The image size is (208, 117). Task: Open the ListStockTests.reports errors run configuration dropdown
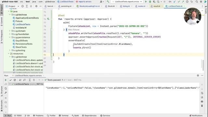point(127,2)
